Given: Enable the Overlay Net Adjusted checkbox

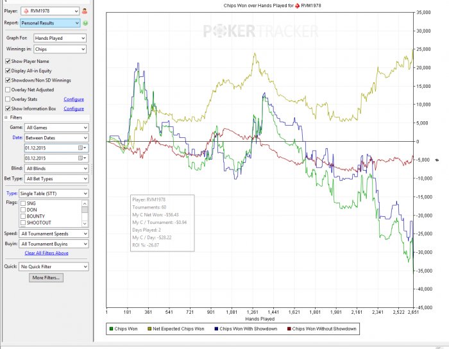Looking at the screenshot, I should pos(8,90).
